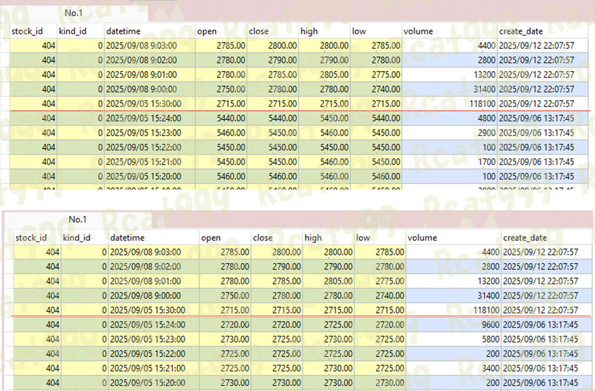Select create_date in lower 9:03:00 row
Viewport: 595px width, 391px height.
546,252
